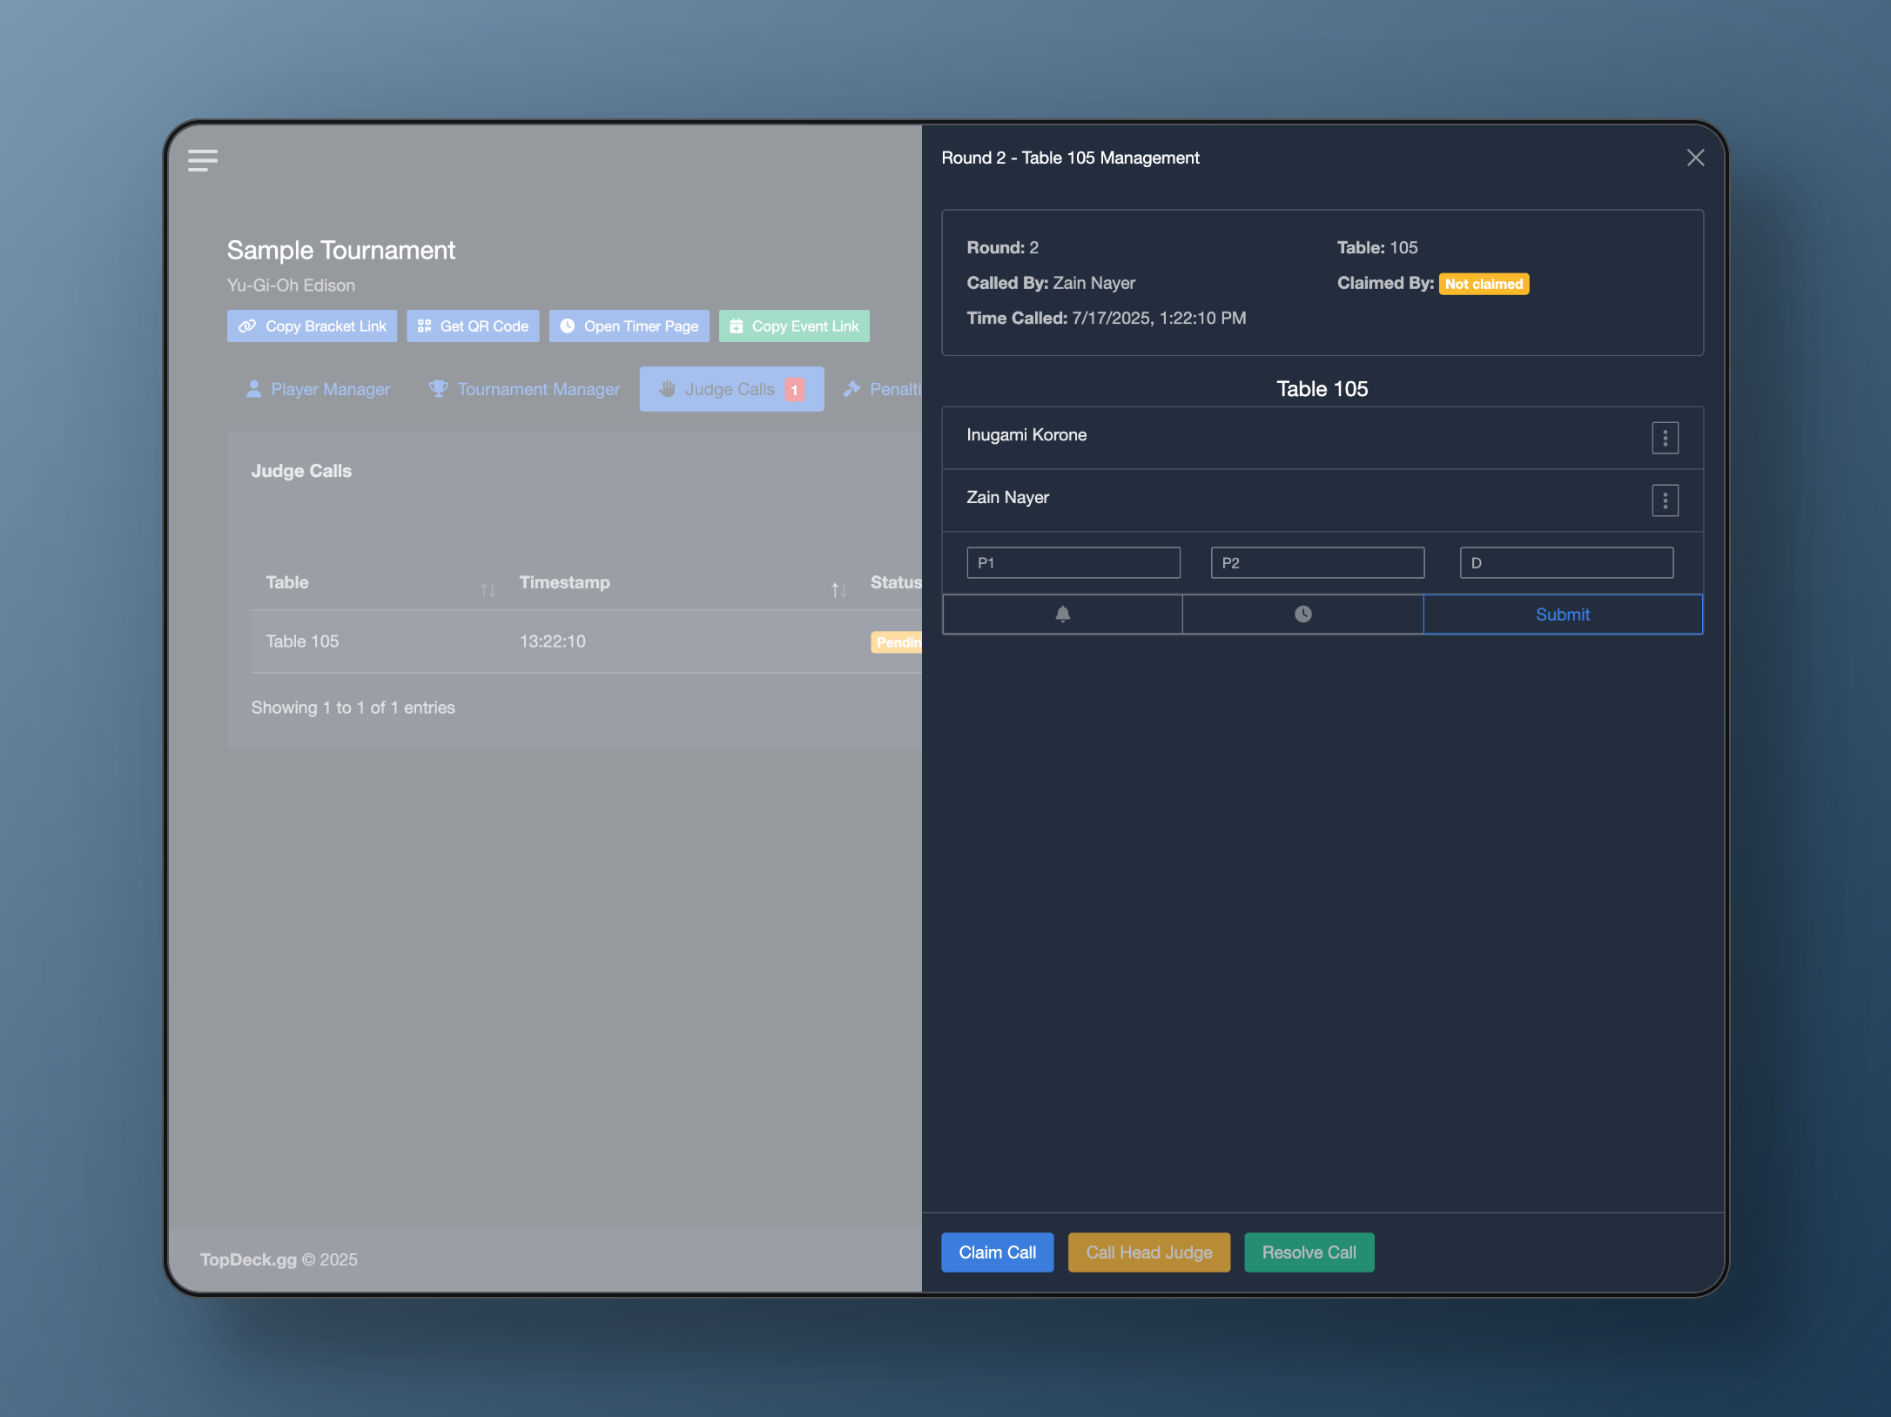Switch to the Tournament Manager tab
This screenshot has height=1417, width=1891.
tap(524, 389)
